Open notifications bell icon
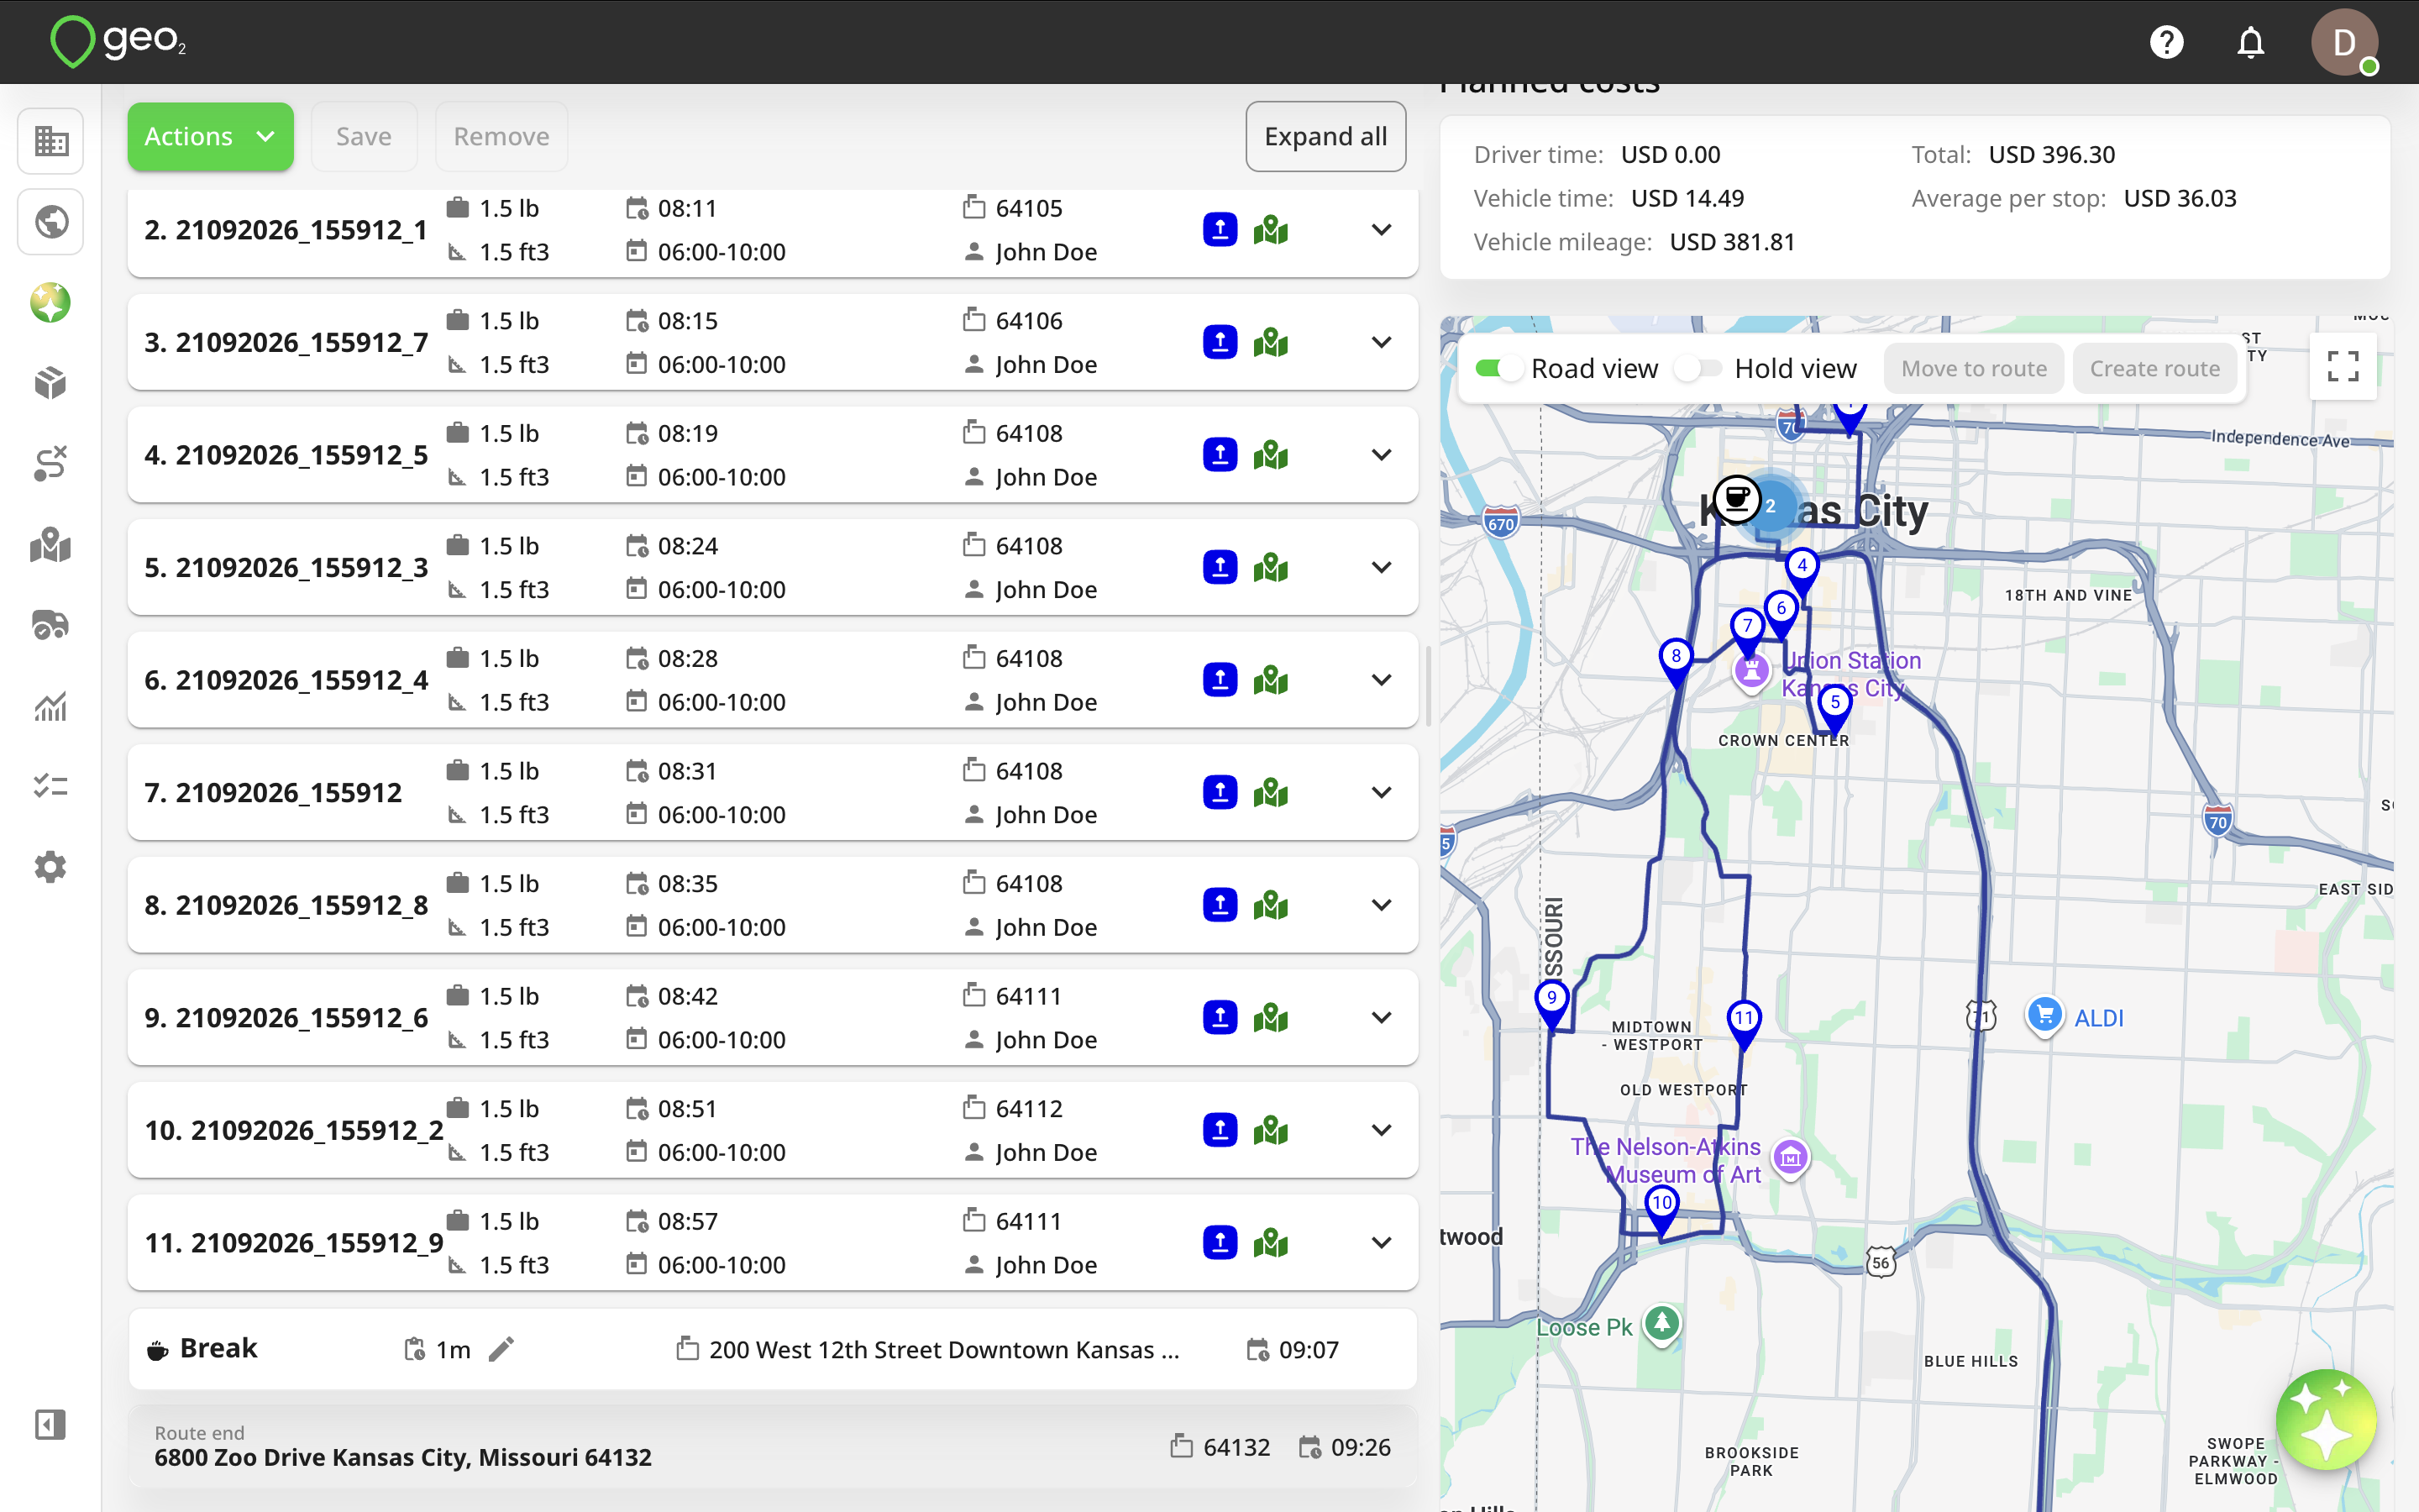 pos(2250,42)
